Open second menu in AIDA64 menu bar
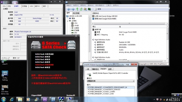The image size is (182, 102). 76,5
